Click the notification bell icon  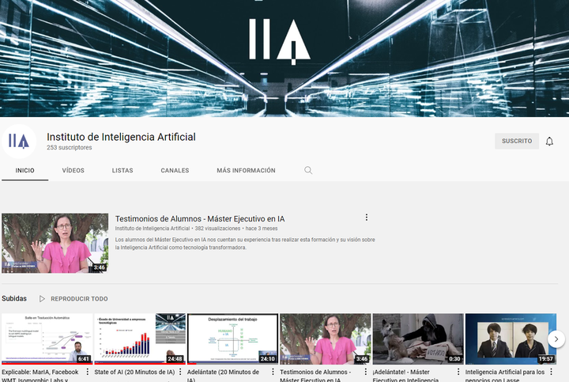tap(549, 142)
